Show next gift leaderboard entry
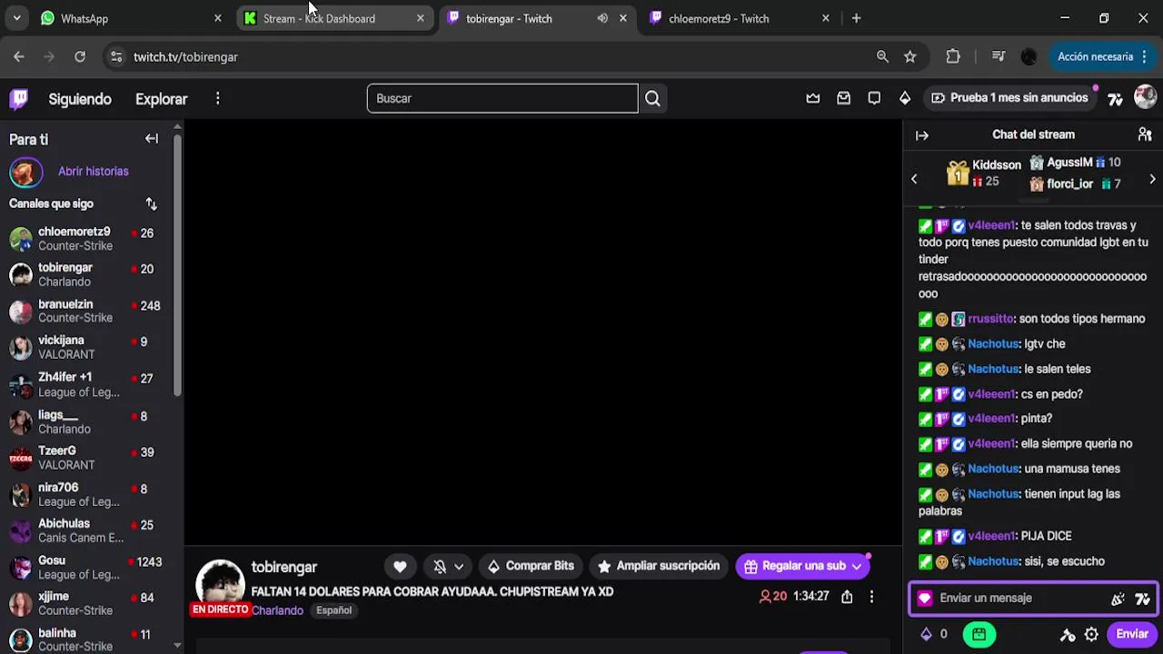This screenshot has width=1163, height=654. [1152, 179]
